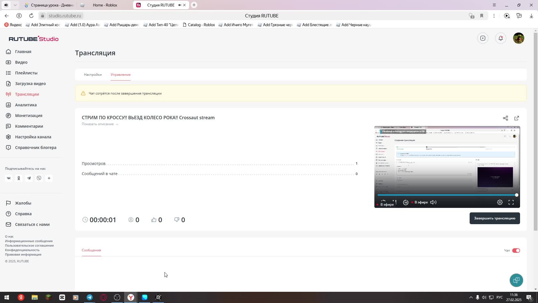Open the share stream icon
Image resolution: width=538 pixels, height=303 pixels.
pos(505,118)
